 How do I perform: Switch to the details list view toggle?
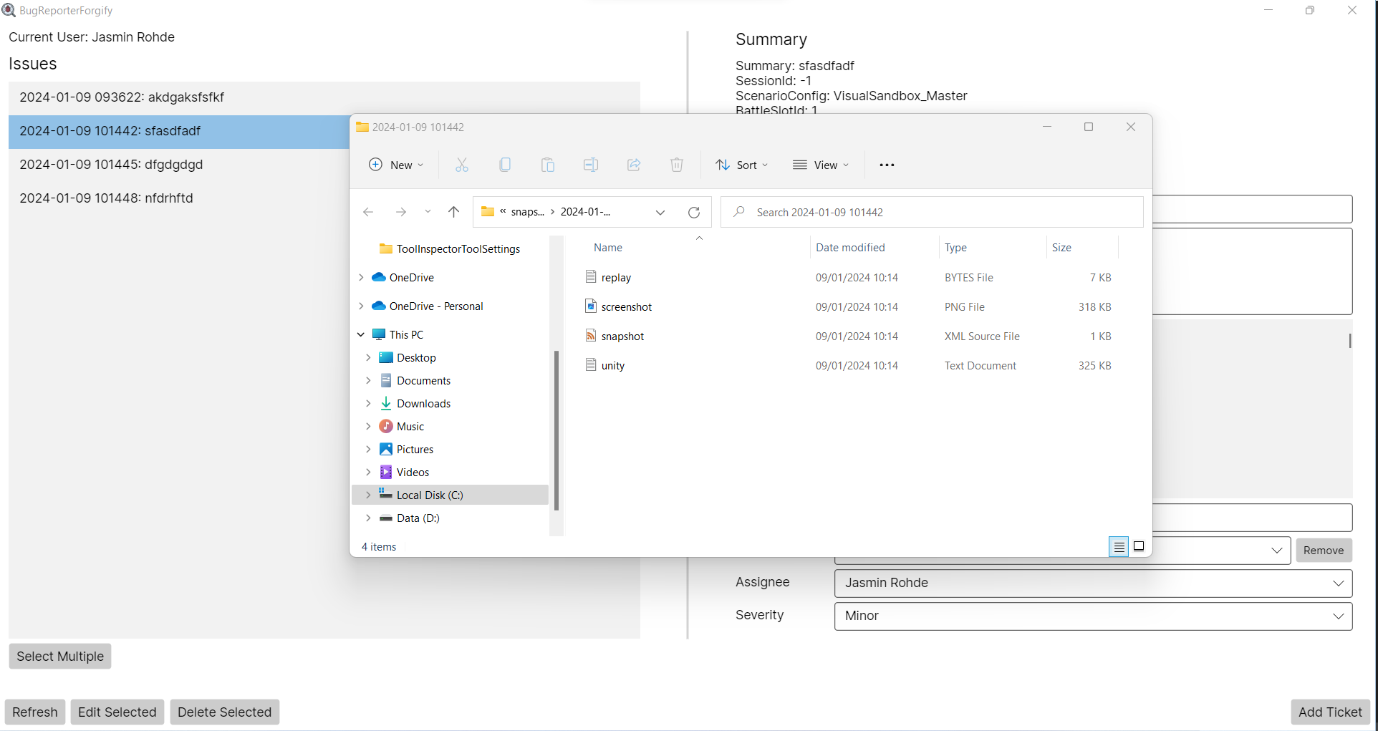(x=1119, y=546)
